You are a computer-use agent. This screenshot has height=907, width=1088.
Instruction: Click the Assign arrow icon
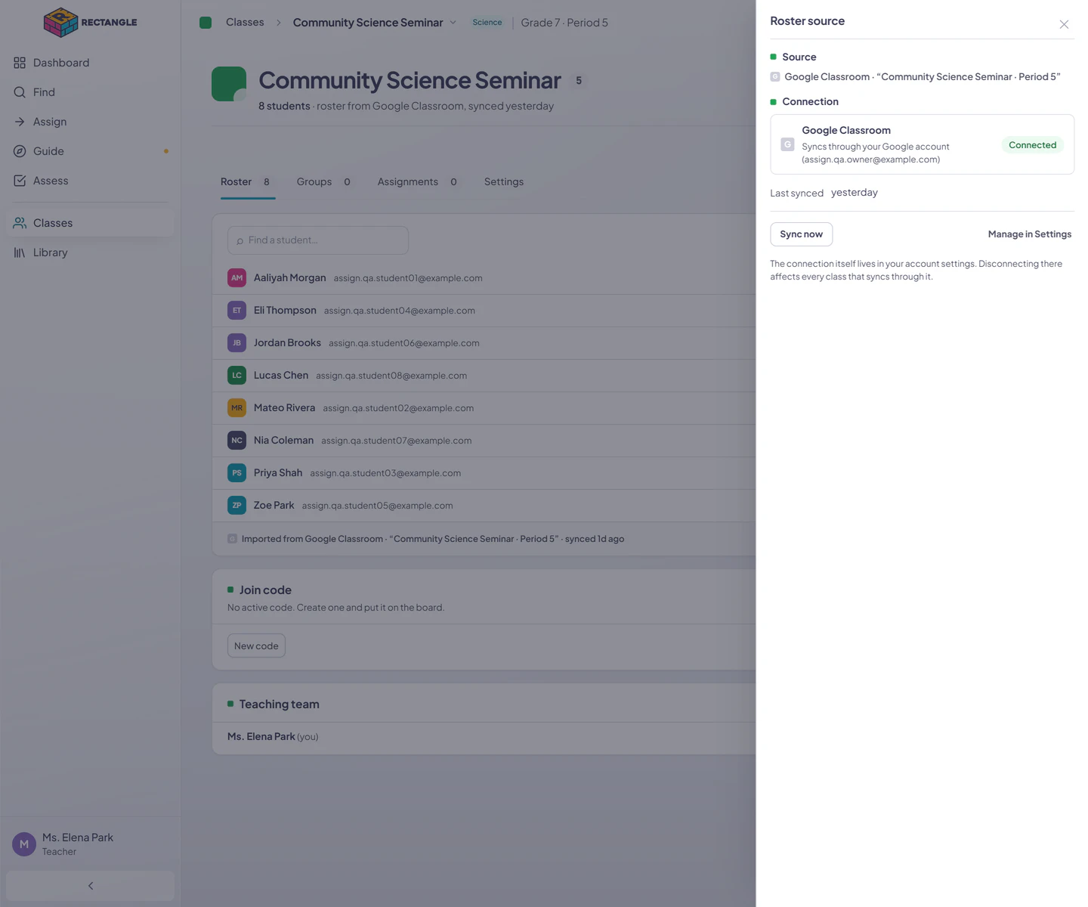(20, 122)
